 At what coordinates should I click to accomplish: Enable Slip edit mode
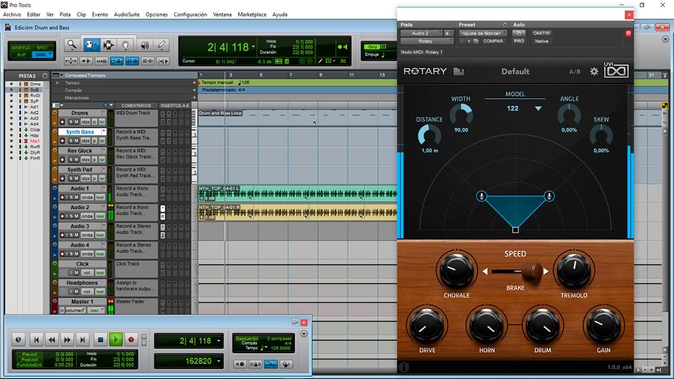tap(22, 54)
